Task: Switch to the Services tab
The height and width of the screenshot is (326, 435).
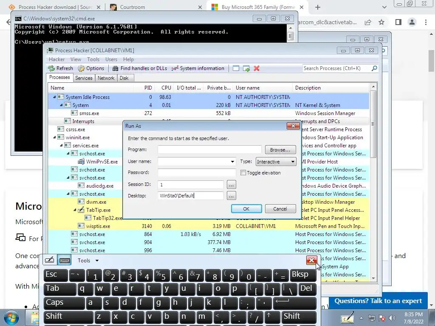Action: click(84, 78)
